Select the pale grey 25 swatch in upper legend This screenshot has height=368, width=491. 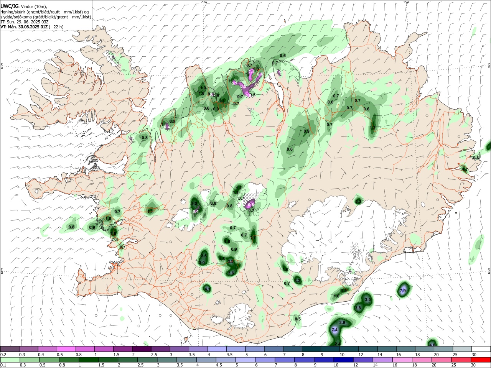462,349
